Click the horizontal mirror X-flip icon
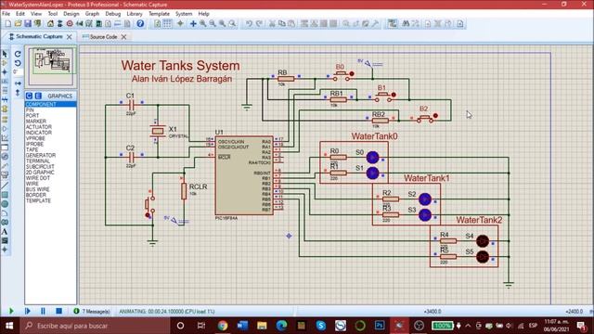The image size is (594, 334). pyautogui.click(x=18, y=83)
